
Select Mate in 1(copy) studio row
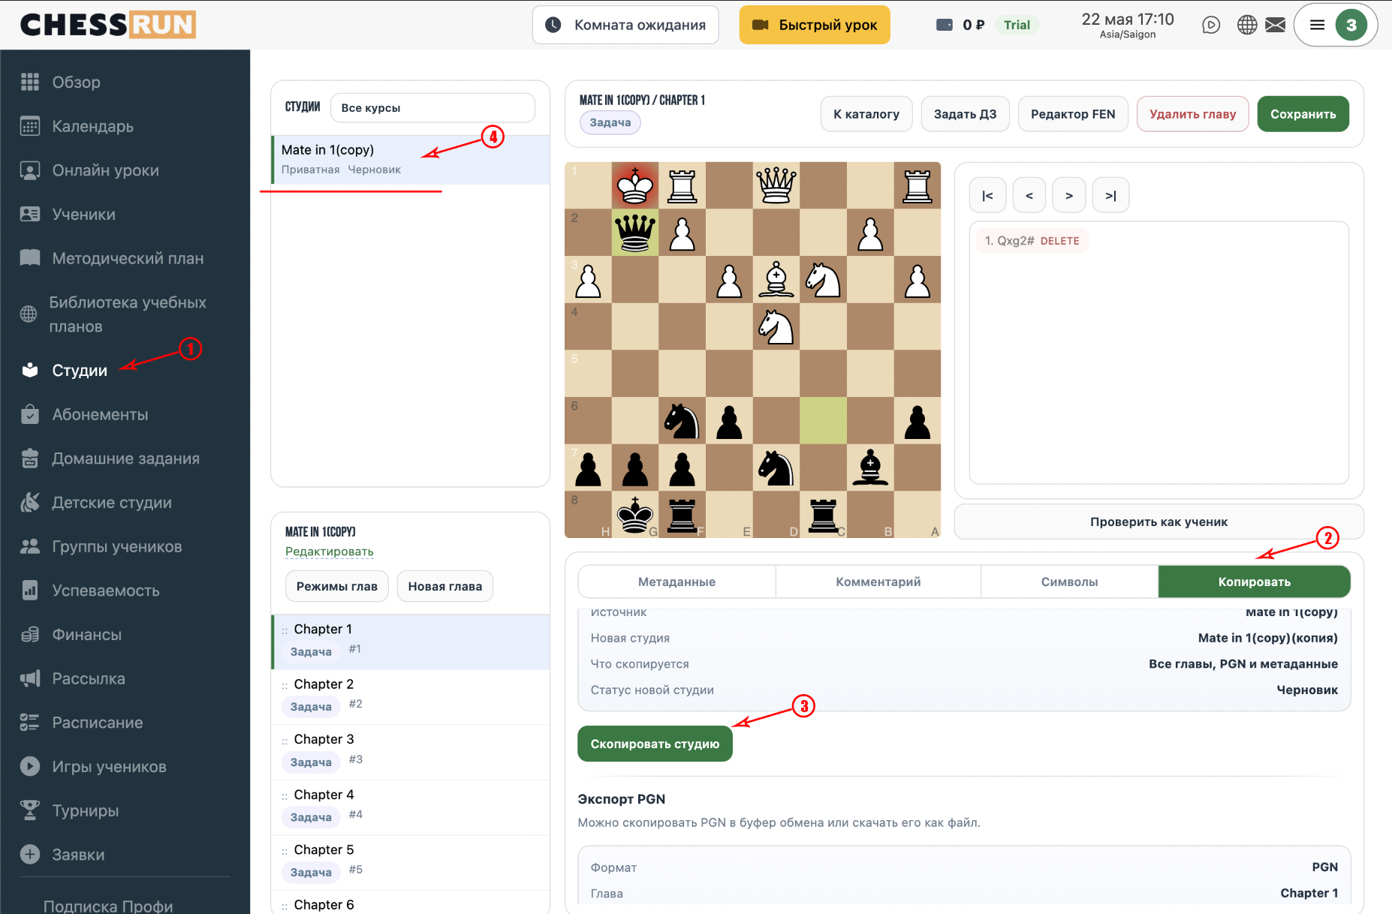[411, 159]
